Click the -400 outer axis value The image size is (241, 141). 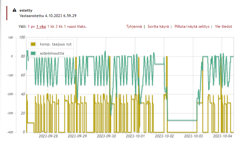tap(10, 132)
